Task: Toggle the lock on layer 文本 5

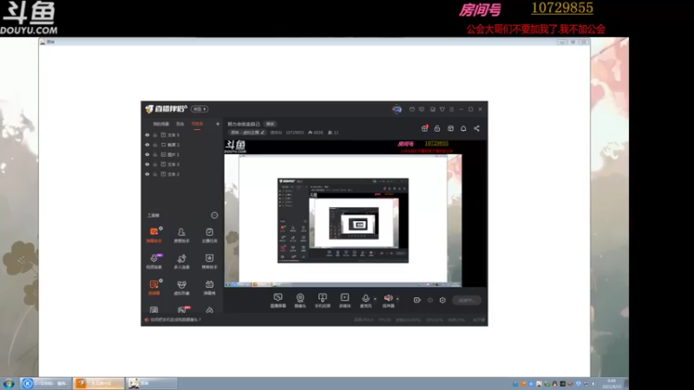Action: tap(155, 135)
